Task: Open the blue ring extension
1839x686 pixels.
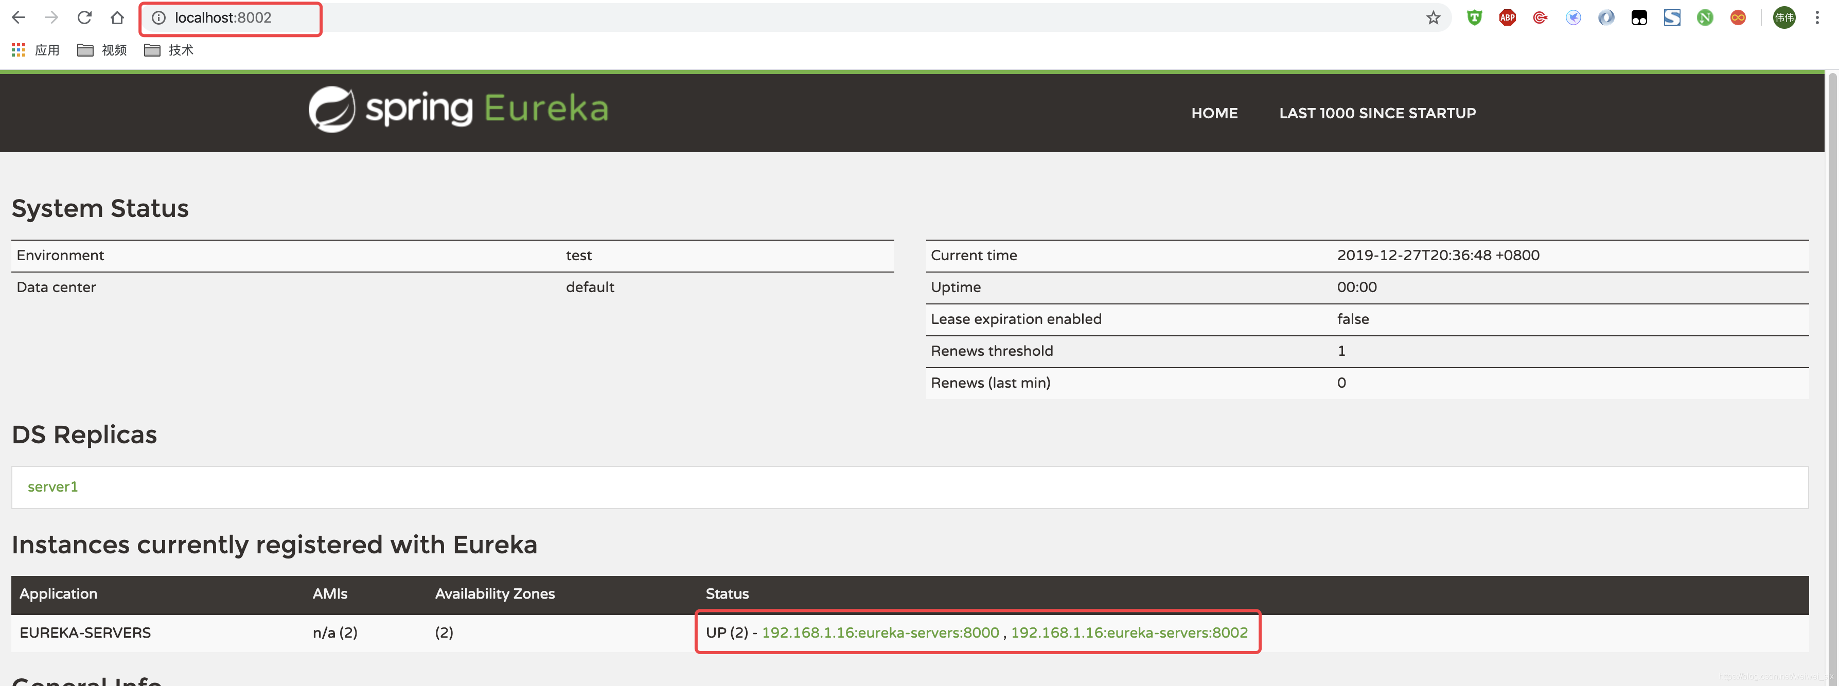Action: (1605, 18)
